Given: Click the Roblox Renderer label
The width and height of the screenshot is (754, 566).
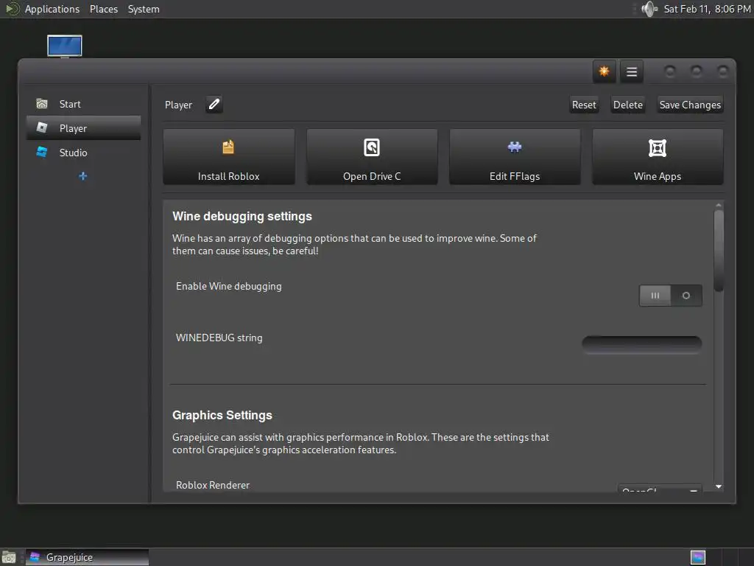Looking at the screenshot, I should 213,485.
